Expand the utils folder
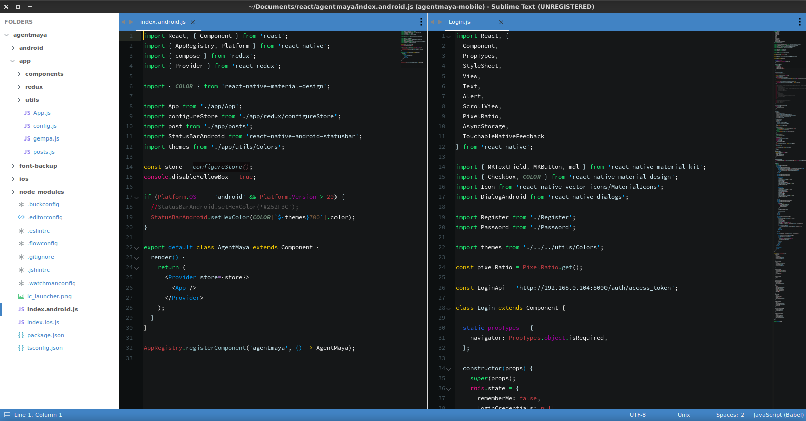 point(19,100)
